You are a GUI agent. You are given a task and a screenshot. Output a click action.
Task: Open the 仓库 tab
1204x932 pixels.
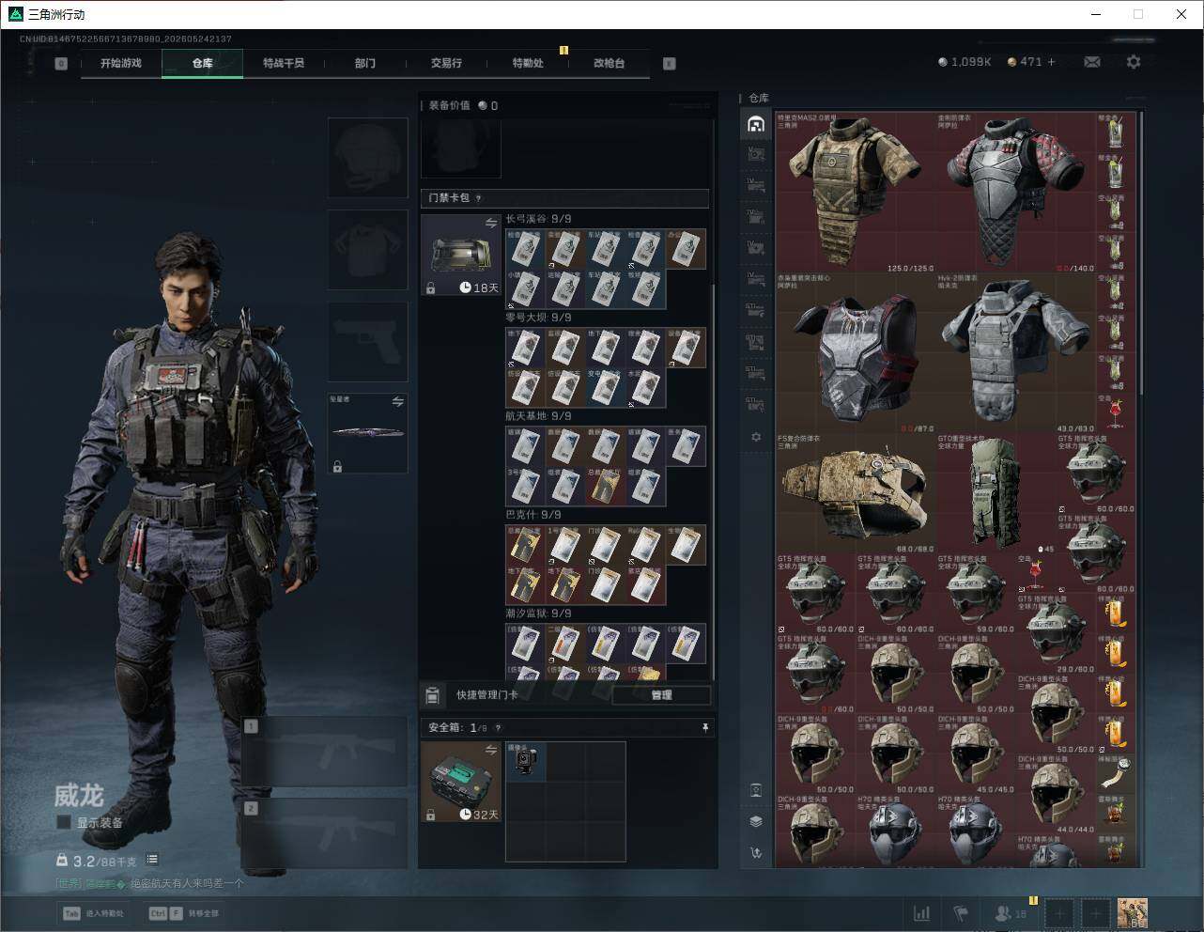203,63
